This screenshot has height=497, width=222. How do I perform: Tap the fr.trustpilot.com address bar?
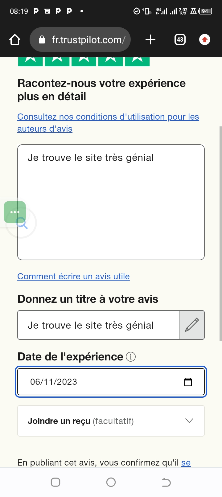(88, 40)
